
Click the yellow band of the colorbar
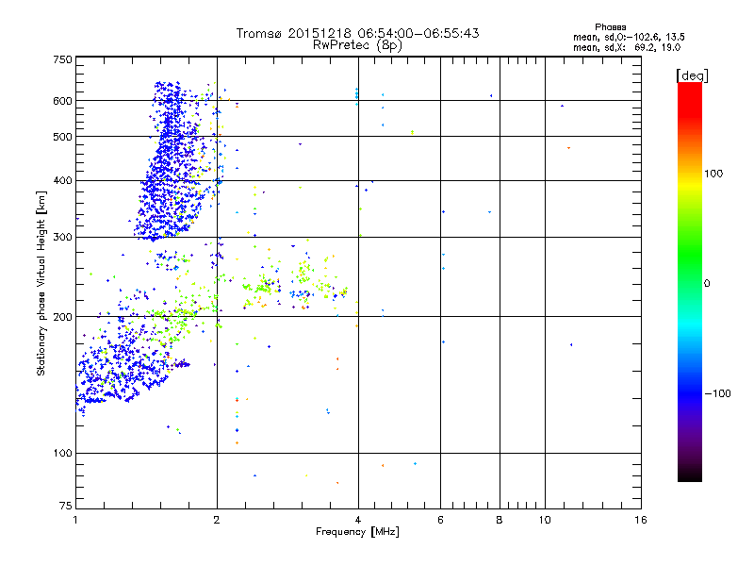pos(690,185)
